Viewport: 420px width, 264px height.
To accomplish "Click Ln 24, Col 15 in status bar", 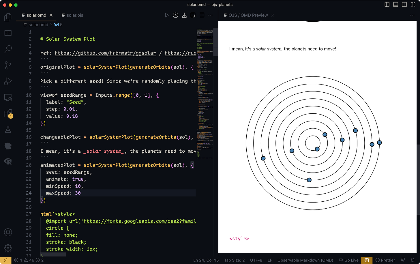I will [206, 260].
